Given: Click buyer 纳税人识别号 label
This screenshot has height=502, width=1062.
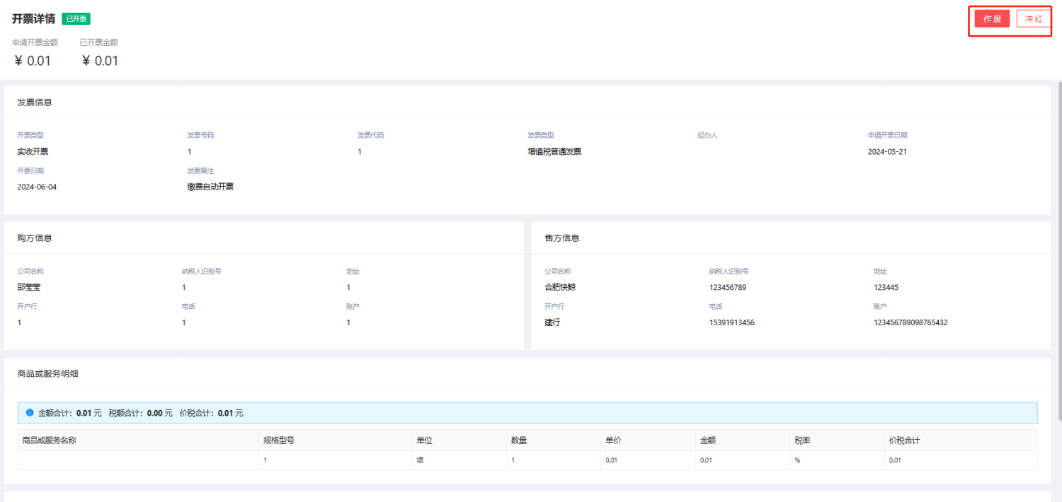Looking at the screenshot, I should pyautogui.click(x=202, y=271).
